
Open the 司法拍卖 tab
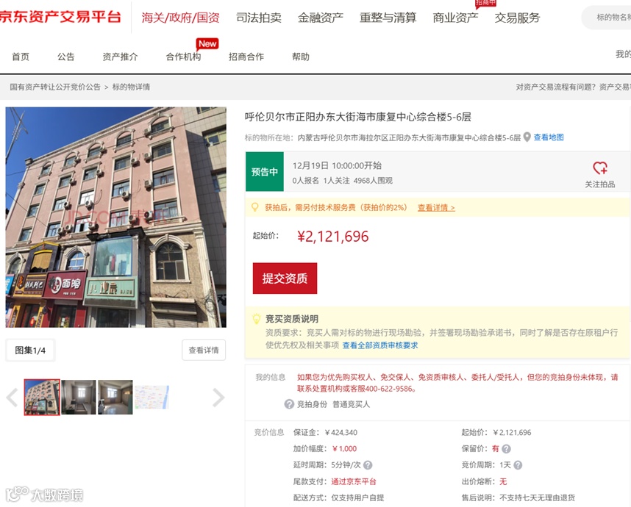[258, 18]
